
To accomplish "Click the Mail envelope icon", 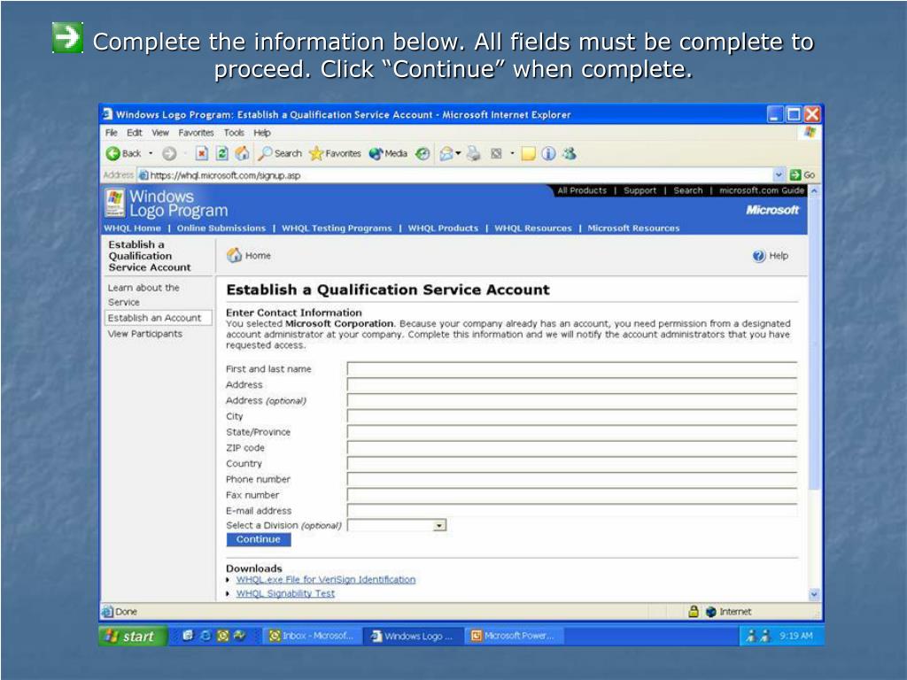I will point(446,153).
